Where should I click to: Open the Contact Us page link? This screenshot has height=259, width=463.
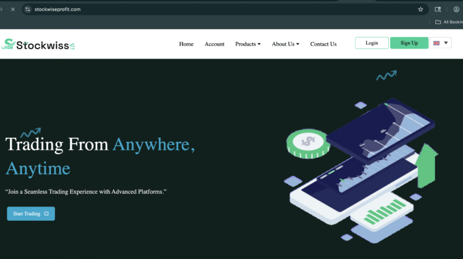point(323,44)
